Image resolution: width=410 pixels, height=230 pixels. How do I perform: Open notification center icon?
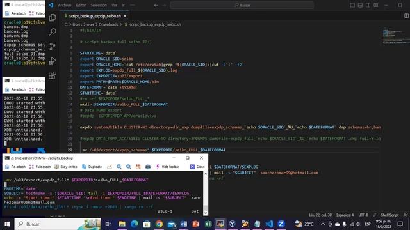pos(400,224)
